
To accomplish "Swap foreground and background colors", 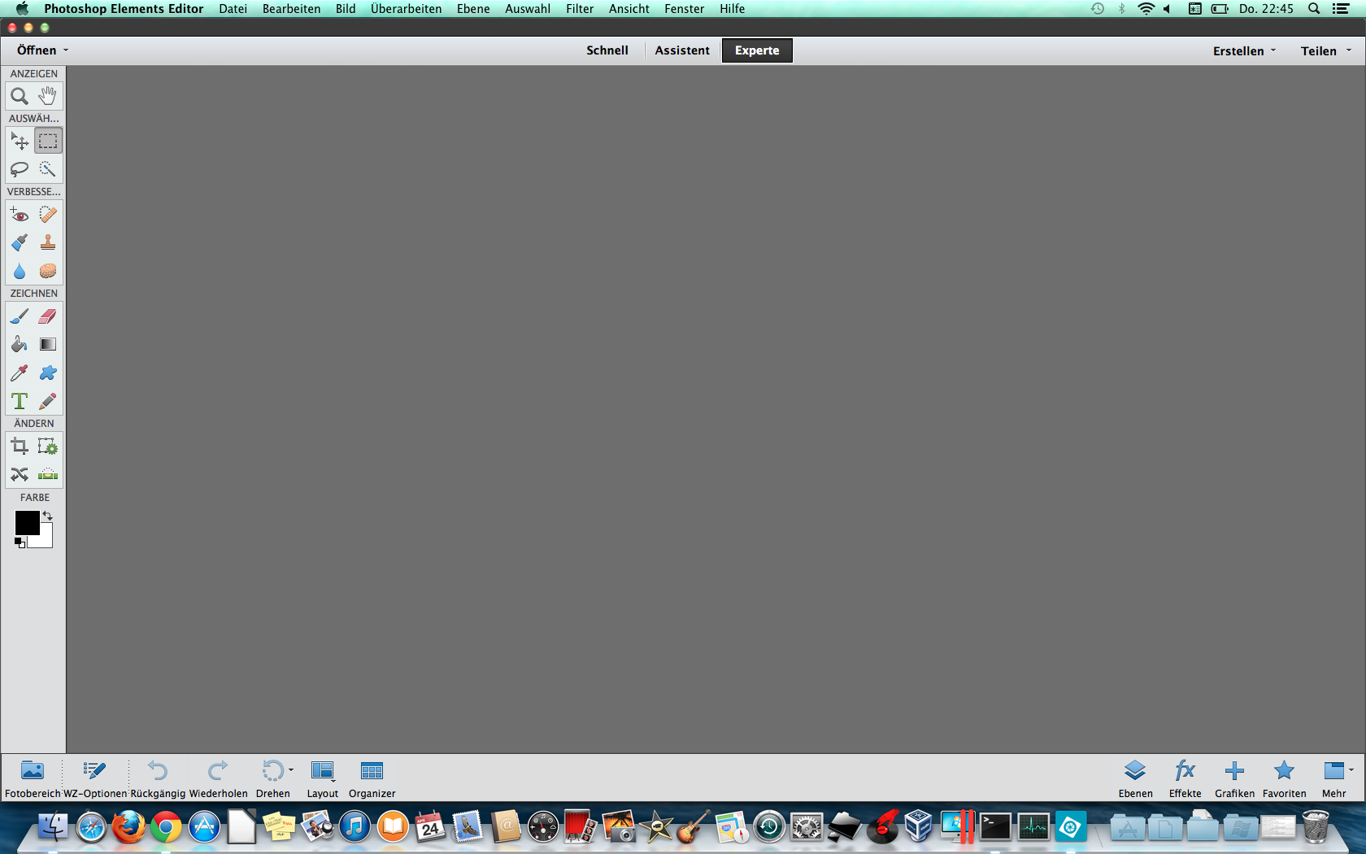I will 48,516.
